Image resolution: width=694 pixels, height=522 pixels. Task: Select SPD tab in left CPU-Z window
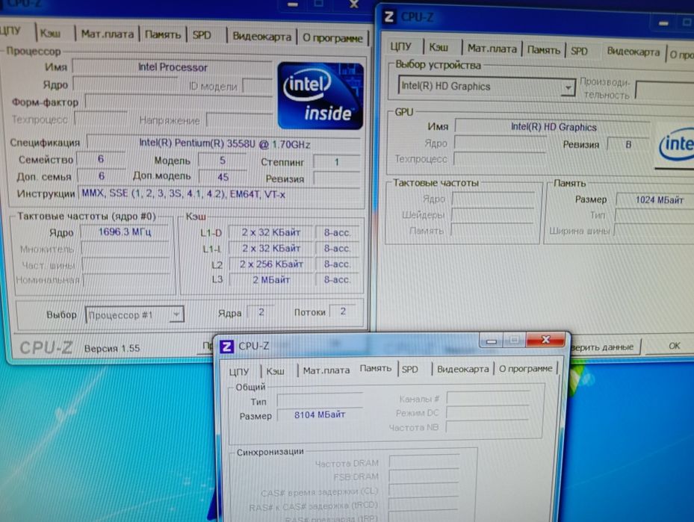[x=202, y=35]
